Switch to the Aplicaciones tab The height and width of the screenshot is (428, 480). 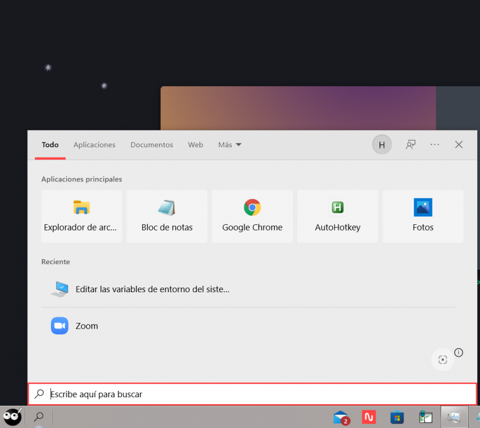[x=94, y=145]
